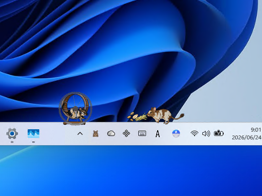Open the clock showing 9:01
This screenshot has height=196, width=262.
click(x=256, y=130)
